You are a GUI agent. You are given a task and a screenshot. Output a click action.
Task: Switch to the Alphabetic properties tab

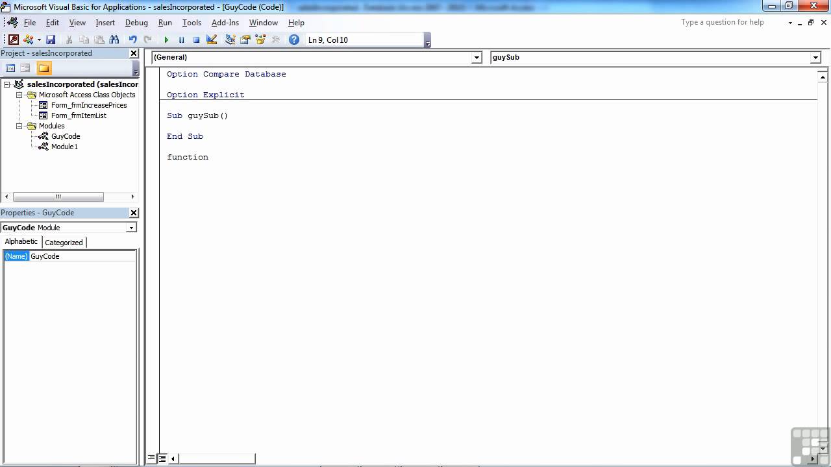[x=21, y=241]
